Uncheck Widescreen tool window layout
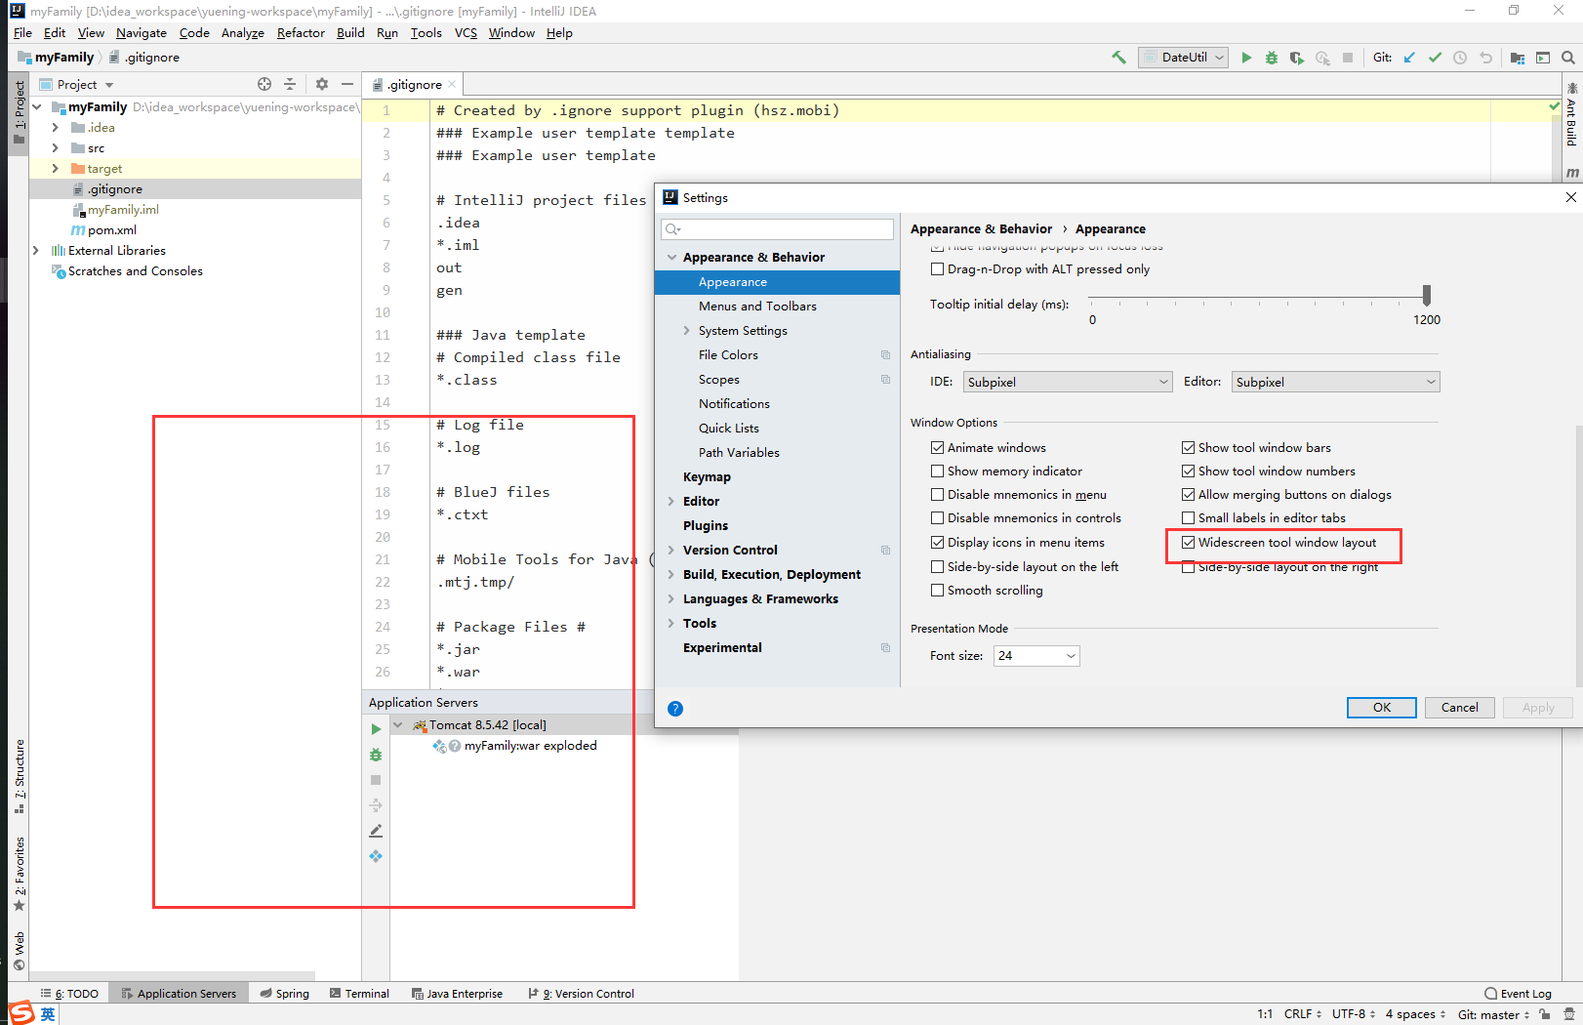Viewport: 1583px width, 1025px height. coord(1188,543)
